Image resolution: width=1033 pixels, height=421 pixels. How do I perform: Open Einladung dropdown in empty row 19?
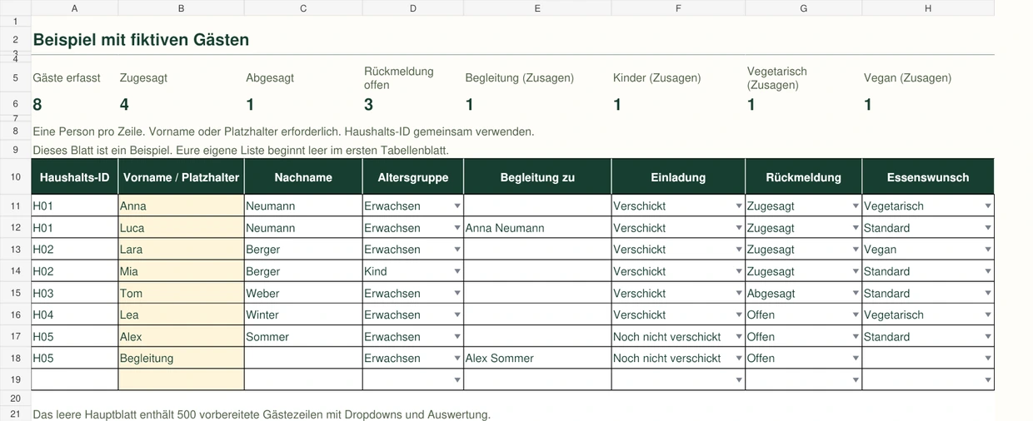coord(738,380)
